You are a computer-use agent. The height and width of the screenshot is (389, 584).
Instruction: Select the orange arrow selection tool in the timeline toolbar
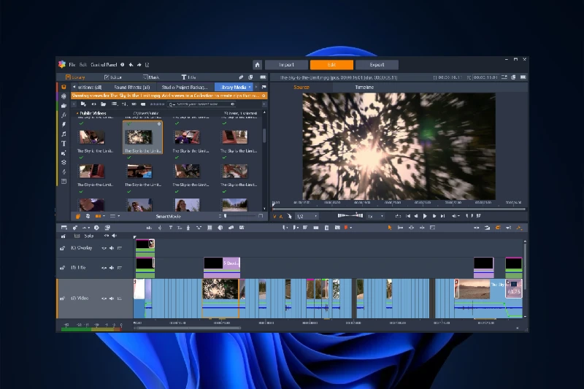390,228
